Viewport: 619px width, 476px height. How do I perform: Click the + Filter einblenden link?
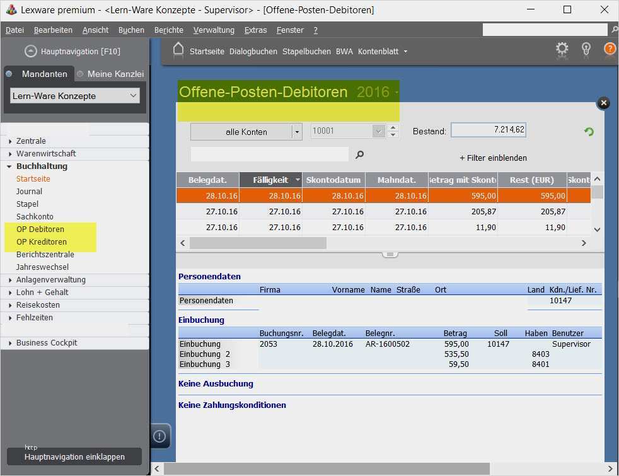coord(493,158)
